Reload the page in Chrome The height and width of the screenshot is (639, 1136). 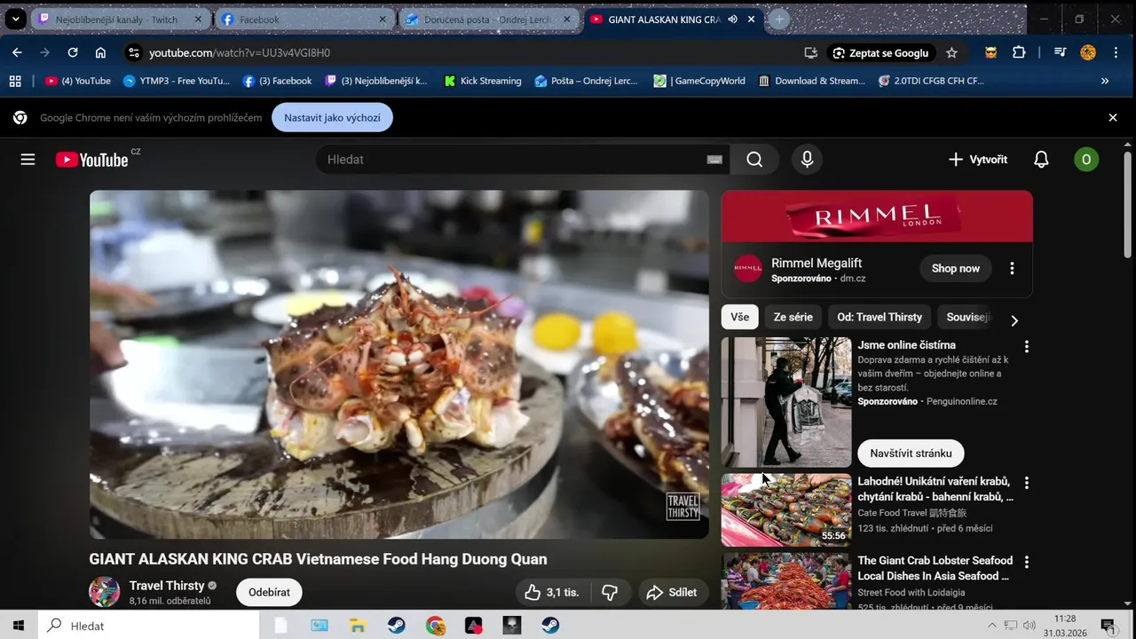pyautogui.click(x=73, y=53)
